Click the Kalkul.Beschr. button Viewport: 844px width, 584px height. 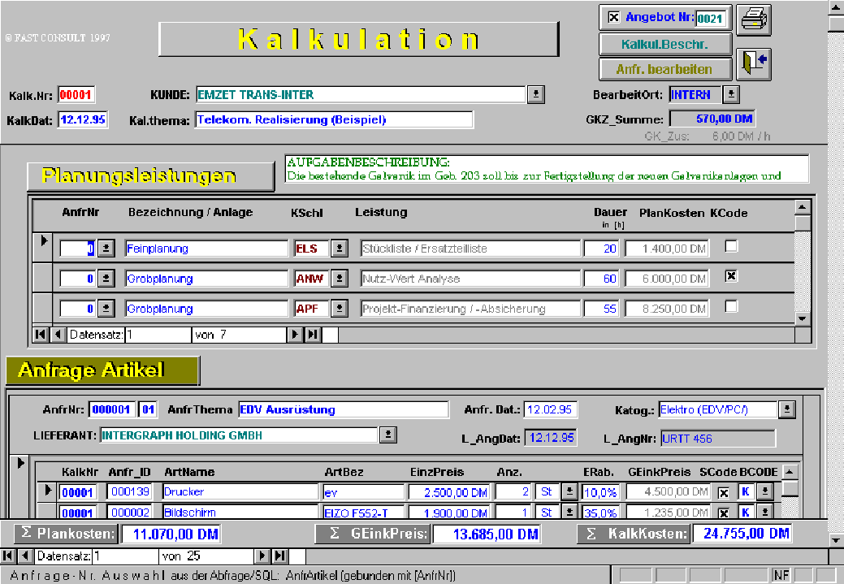click(x=664, y=44)
